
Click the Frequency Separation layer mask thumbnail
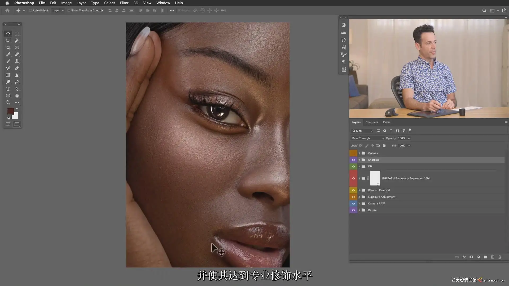375,178
